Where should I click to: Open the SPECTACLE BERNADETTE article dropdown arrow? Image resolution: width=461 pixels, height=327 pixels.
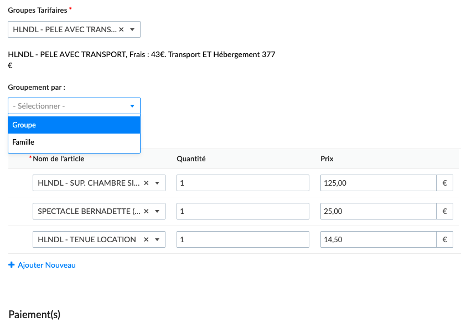click(157, 211)
